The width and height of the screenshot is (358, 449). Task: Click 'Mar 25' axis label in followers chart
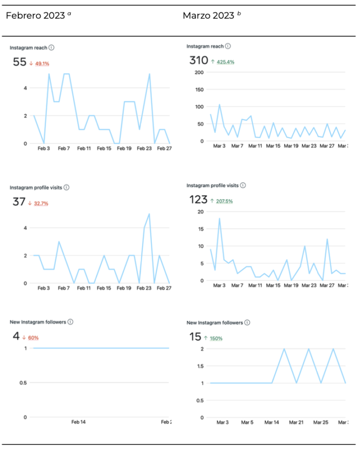[x=321, y=422]
